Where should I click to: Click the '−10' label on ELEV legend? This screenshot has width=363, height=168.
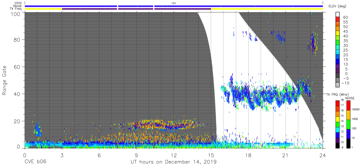coord(345,83)
